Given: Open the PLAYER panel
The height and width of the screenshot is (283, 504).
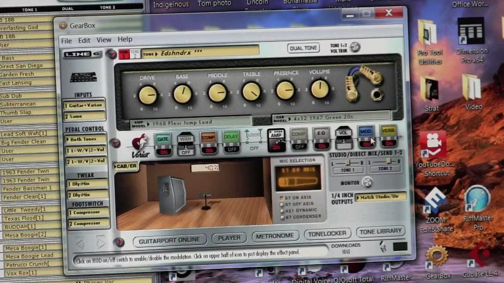Looking at the screenshot, I should (x=229, y=238).
